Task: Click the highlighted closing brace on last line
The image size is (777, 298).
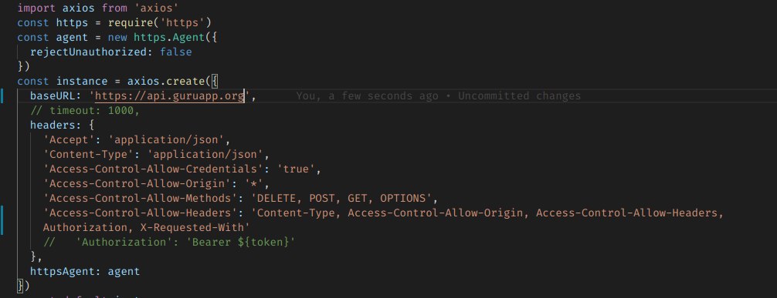Action: tap(20, 286)
